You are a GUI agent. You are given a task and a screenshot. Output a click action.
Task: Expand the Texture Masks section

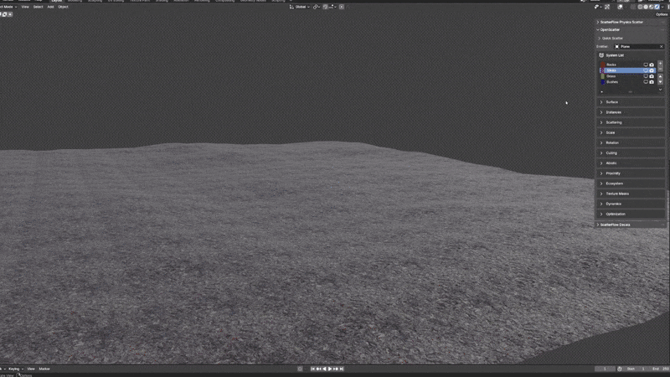pyautogui.click(x=631, y=194)
